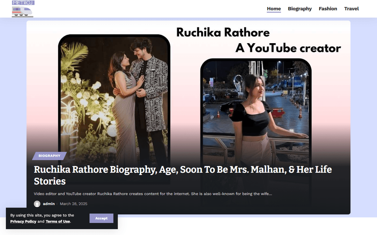Click the 'A YouTube creator' banner text

[x=288, y=48]
